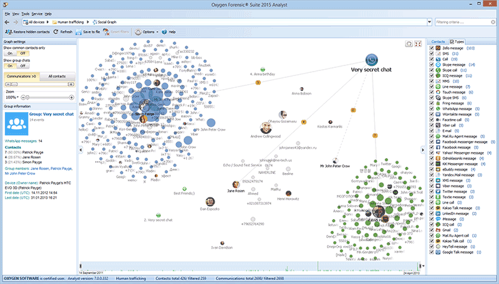Uncheck the Zello message checkbox
This screenshot has width=499, height=284.
click(x=432, y=48)
